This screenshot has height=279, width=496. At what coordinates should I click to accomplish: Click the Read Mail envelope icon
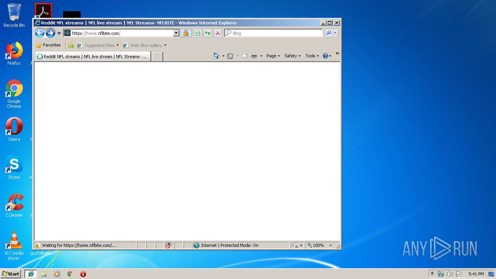coord(245,56)
